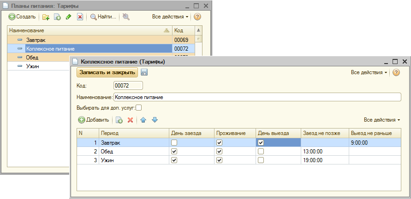
Task: Toggle День заезда checkbox for Завтрак
Action: click(174, 143)
